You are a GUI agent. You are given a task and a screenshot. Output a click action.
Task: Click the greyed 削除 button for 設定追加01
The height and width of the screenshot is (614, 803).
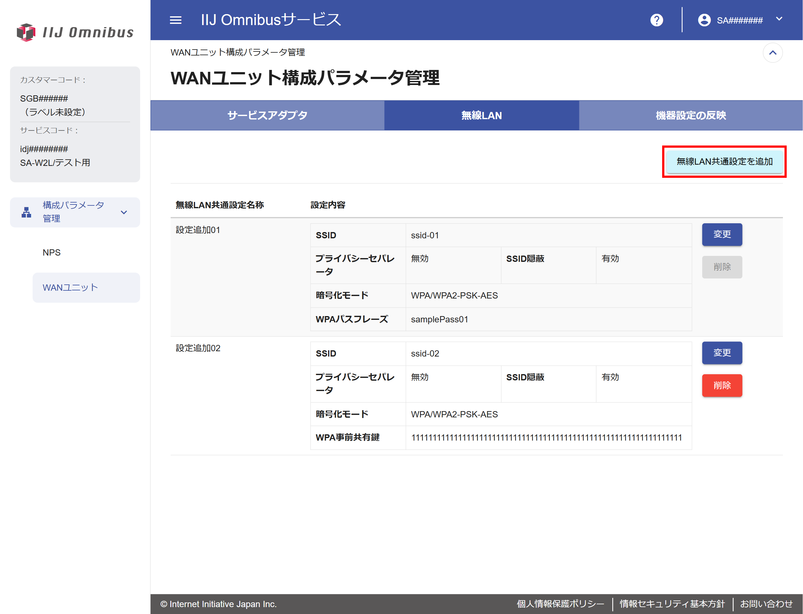(x=722, y=267)
